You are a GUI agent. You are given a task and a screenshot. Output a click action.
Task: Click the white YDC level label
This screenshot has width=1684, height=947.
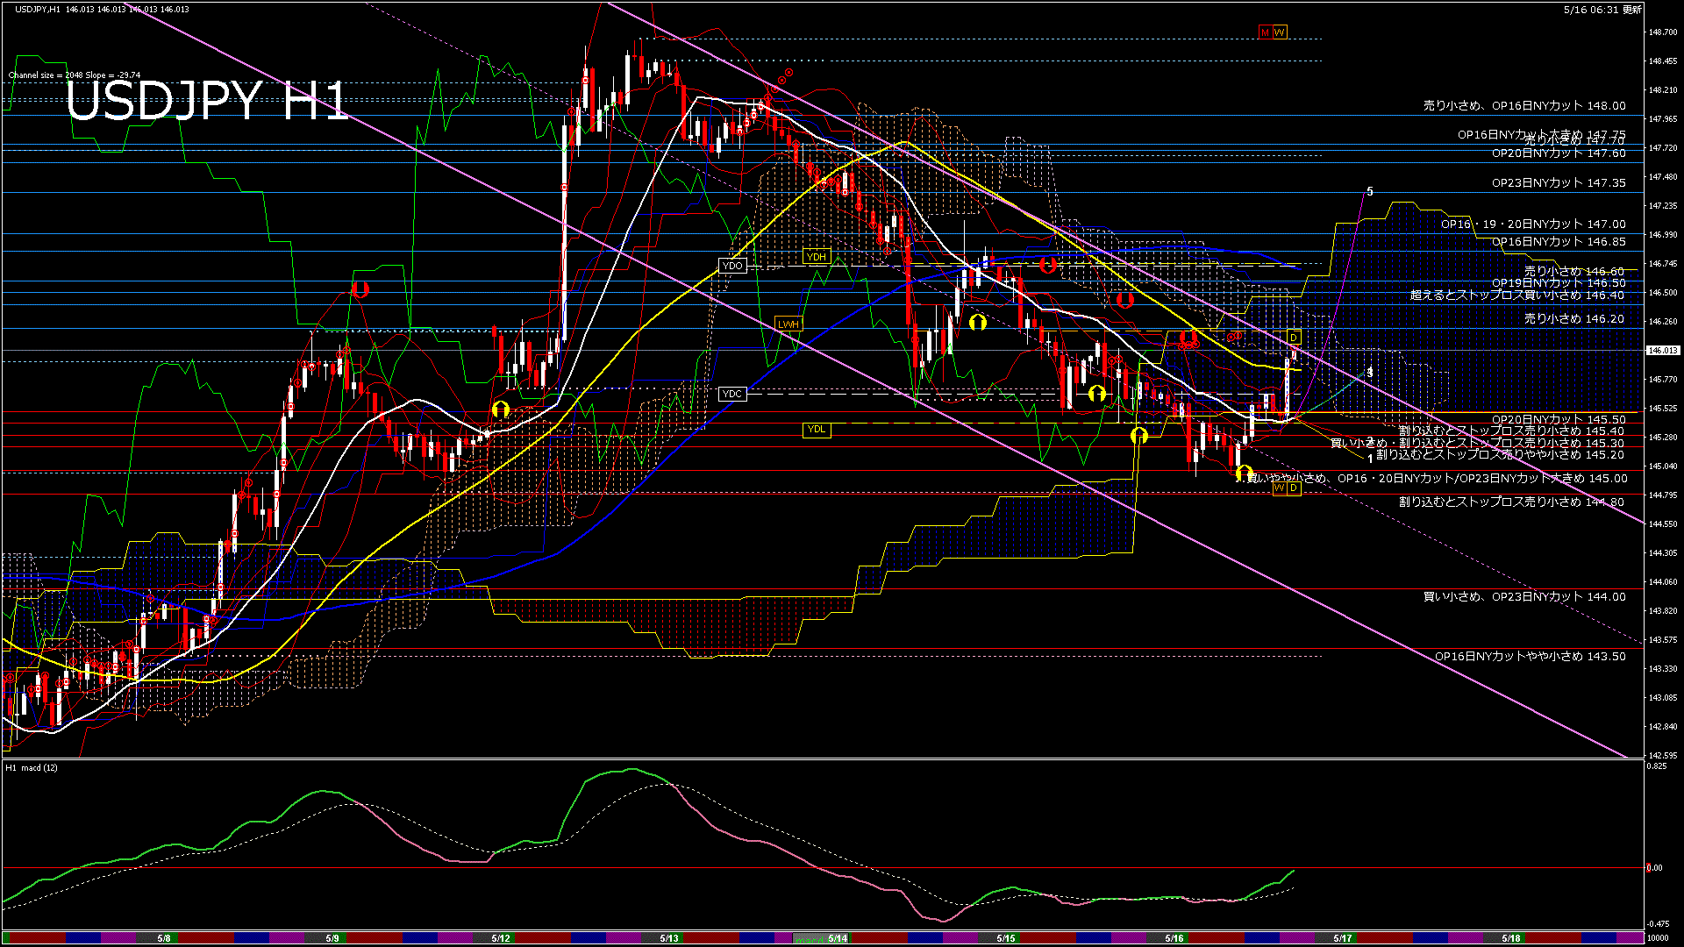click(x=732, y=394)
